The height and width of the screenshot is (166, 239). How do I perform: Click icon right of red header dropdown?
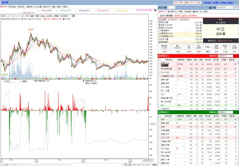pyautogui.click(x=235, y=56)
